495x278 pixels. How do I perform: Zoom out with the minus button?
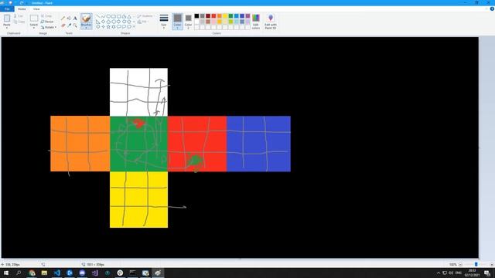click(x=460, y=264)
